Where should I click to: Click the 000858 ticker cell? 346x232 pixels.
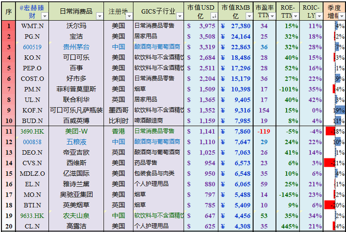click(x=32, y=142)
